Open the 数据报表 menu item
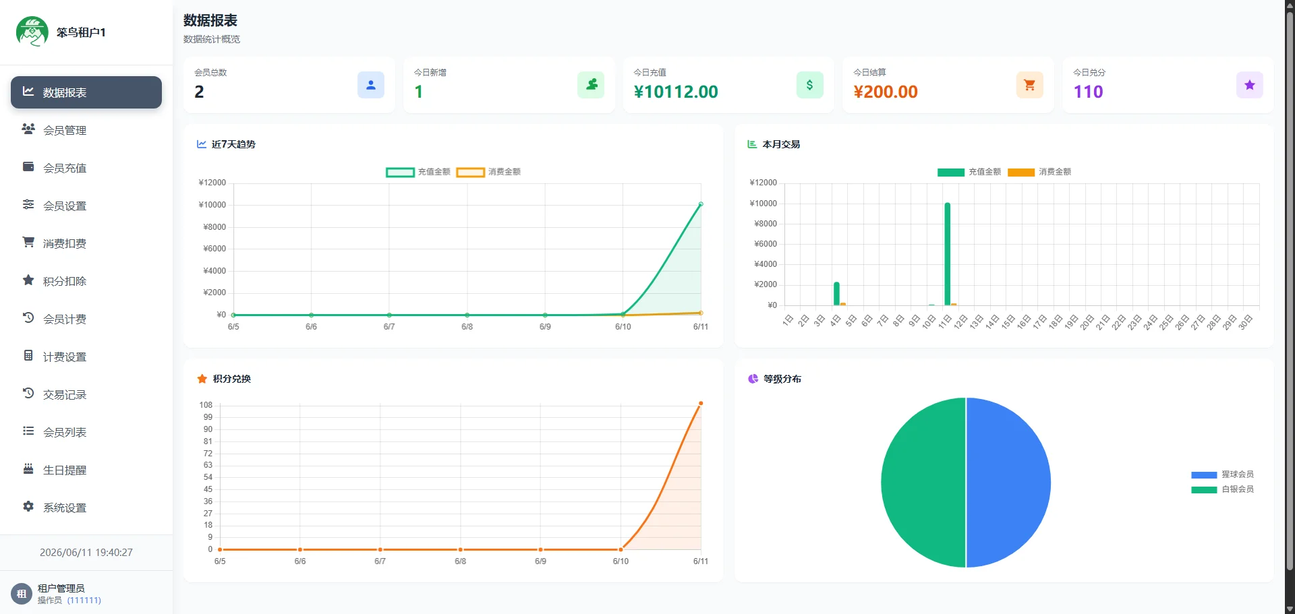 (x=86, y=92)
